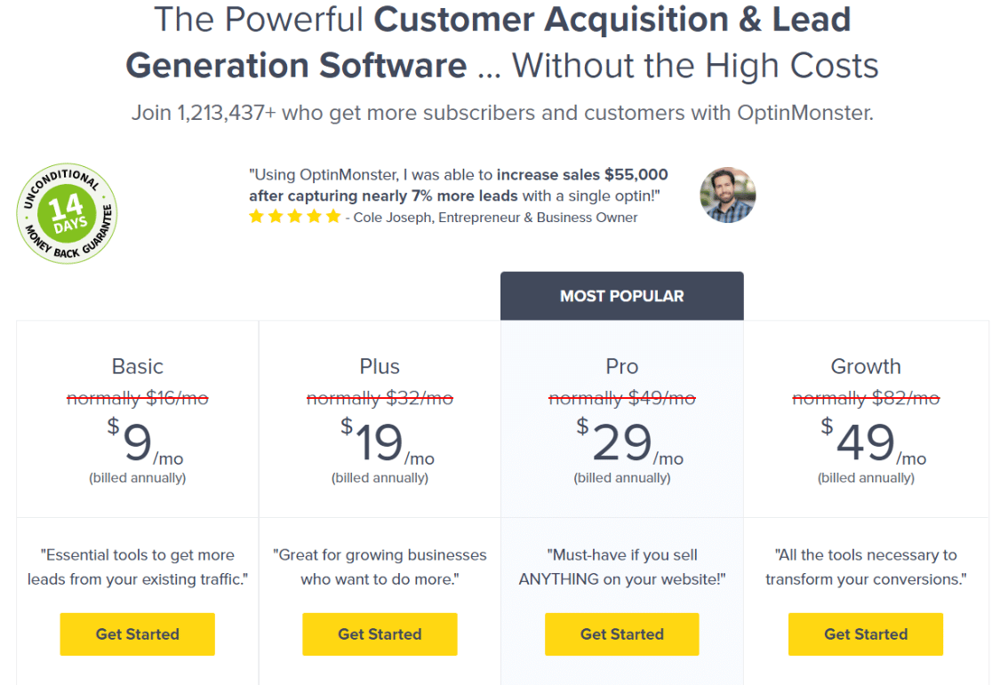Click the third yellow rating star
Screen dimensions: 992x685
[x=295, y=217]
